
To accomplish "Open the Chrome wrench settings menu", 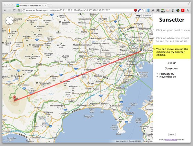I will 188,10.
